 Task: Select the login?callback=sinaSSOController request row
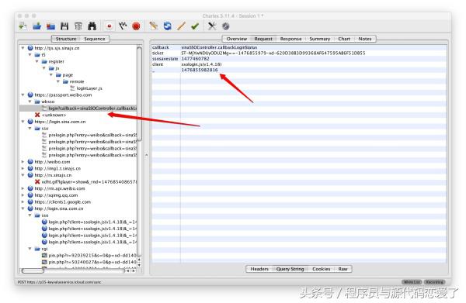pyautogui.click(x=78, y=108)
